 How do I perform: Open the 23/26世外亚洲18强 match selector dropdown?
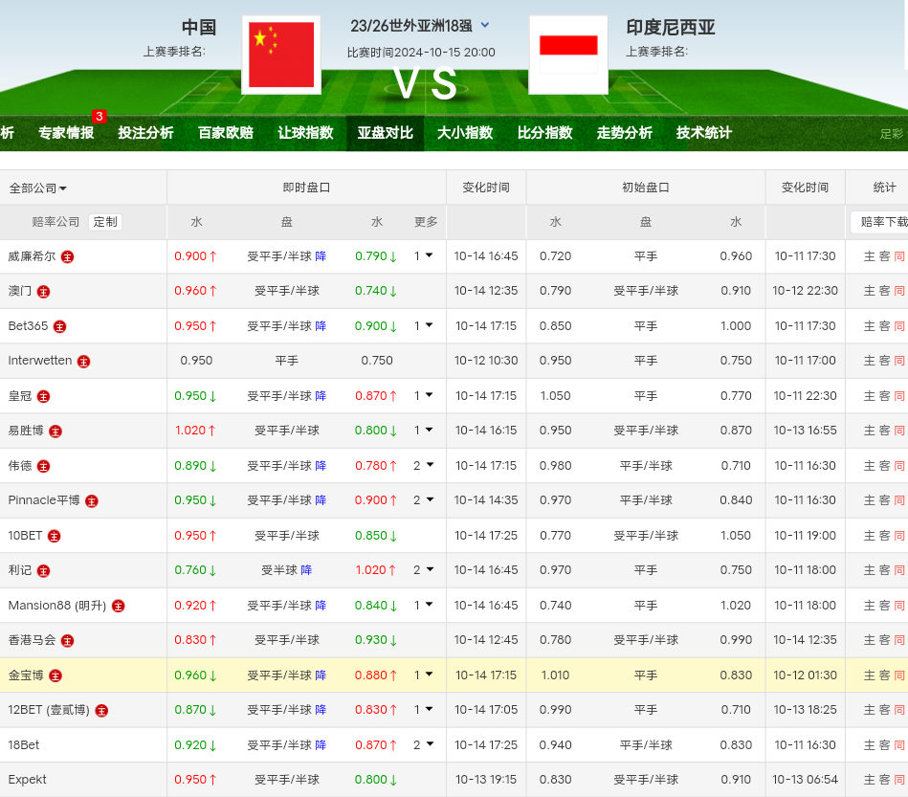click(x=485, y=25)
